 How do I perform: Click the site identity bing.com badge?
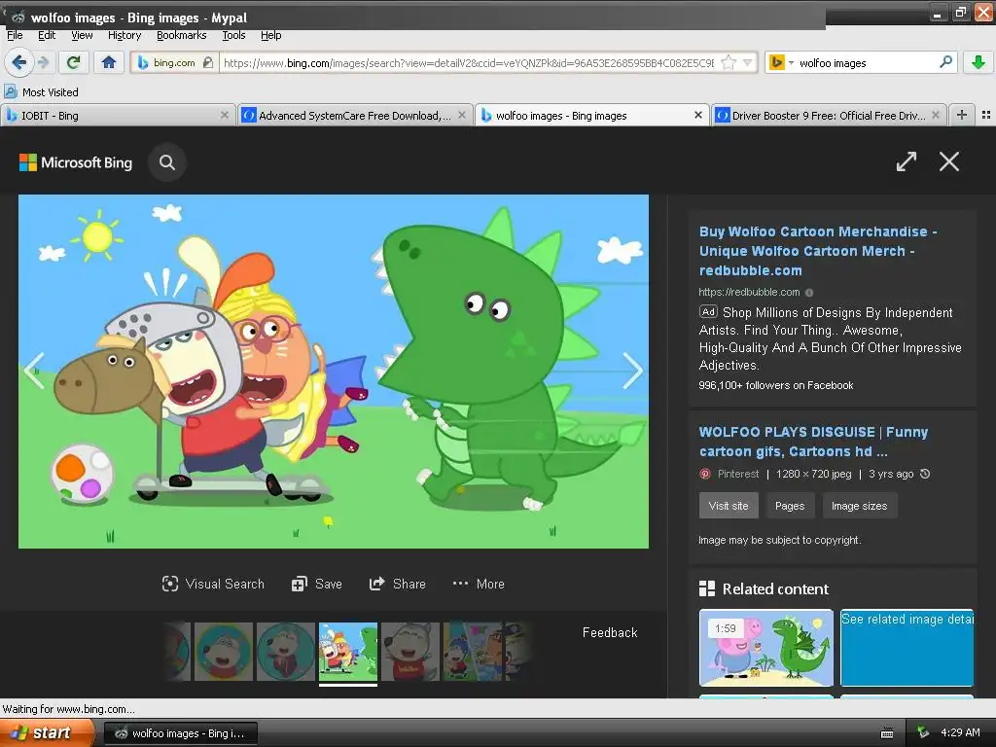click(175, 62)
